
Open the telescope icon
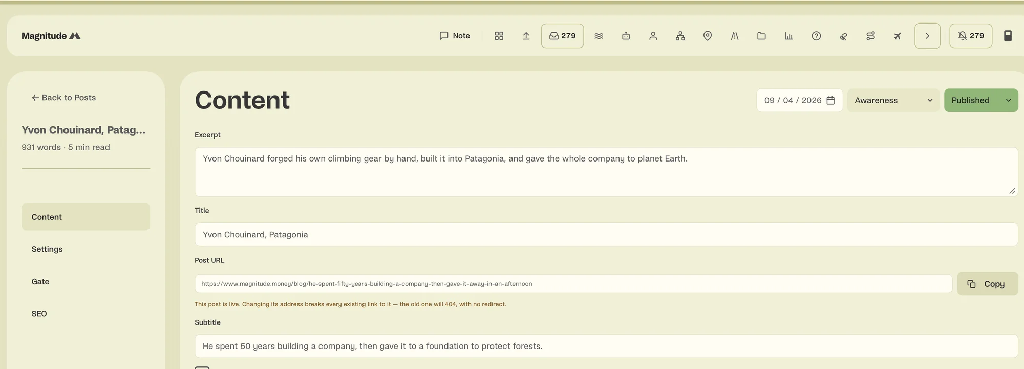843,36
